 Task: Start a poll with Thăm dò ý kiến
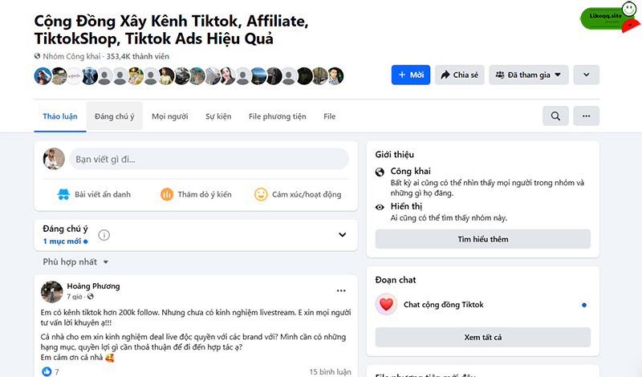(196, 194)
